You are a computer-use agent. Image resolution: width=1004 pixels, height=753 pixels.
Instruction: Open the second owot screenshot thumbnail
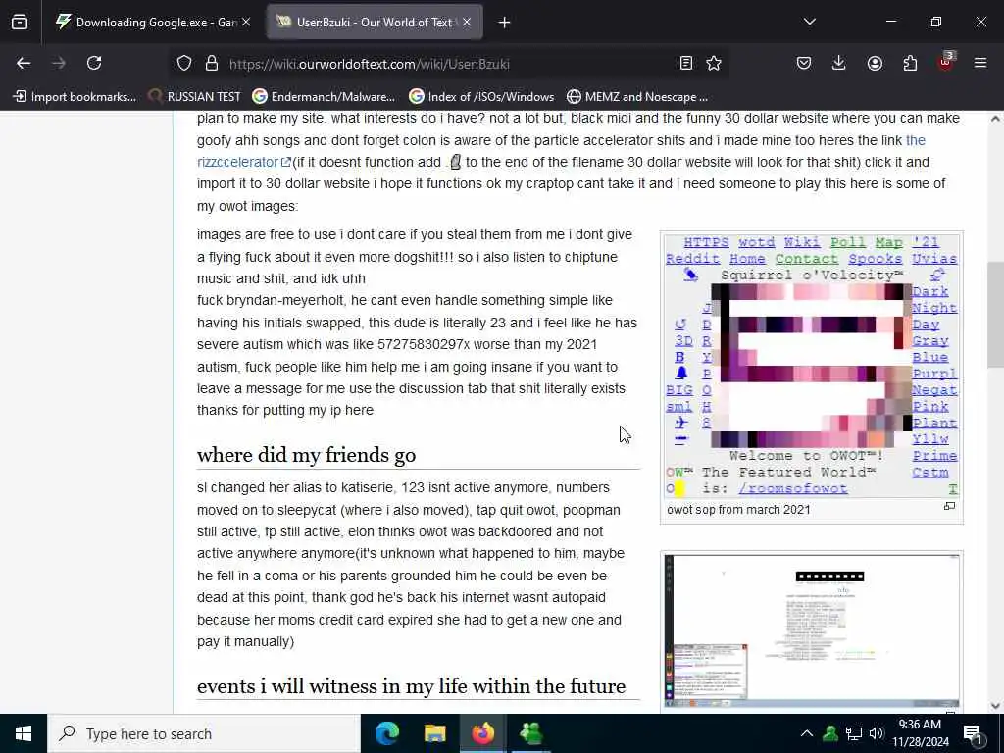[x=811, y=630]
